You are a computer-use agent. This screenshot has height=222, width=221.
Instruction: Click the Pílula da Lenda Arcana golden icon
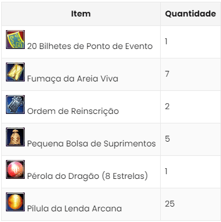(15, 202)
